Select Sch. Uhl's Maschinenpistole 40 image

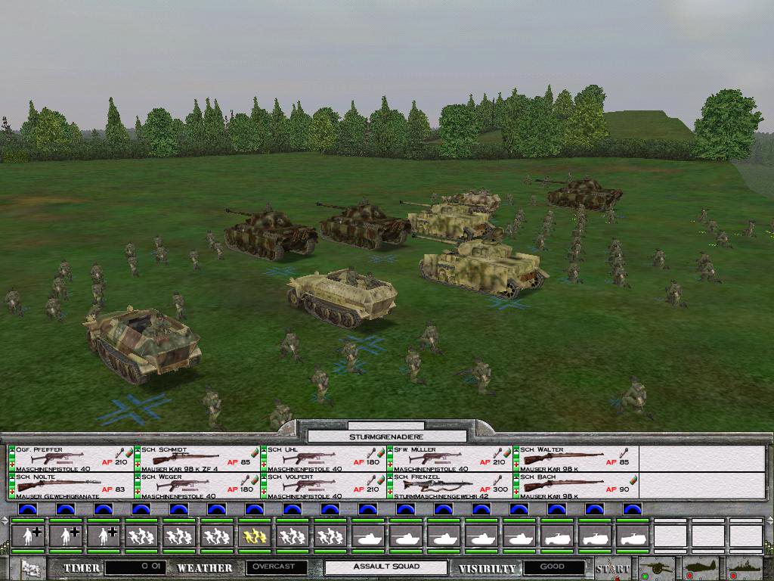309,458
